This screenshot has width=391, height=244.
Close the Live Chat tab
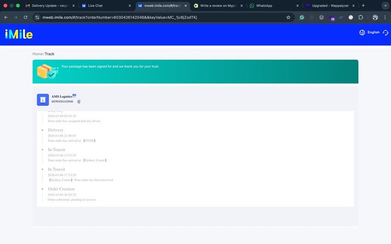[x=130, y=5]
